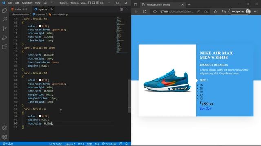Click the Nike shoe product image

pos(167,80)
